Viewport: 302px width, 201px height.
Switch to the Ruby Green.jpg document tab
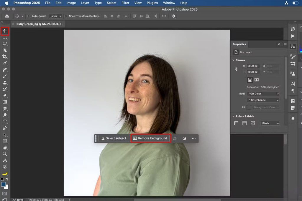tap(39, 24)
